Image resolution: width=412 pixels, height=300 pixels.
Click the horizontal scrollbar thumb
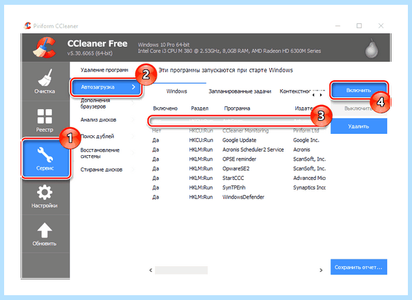(181, 270)
